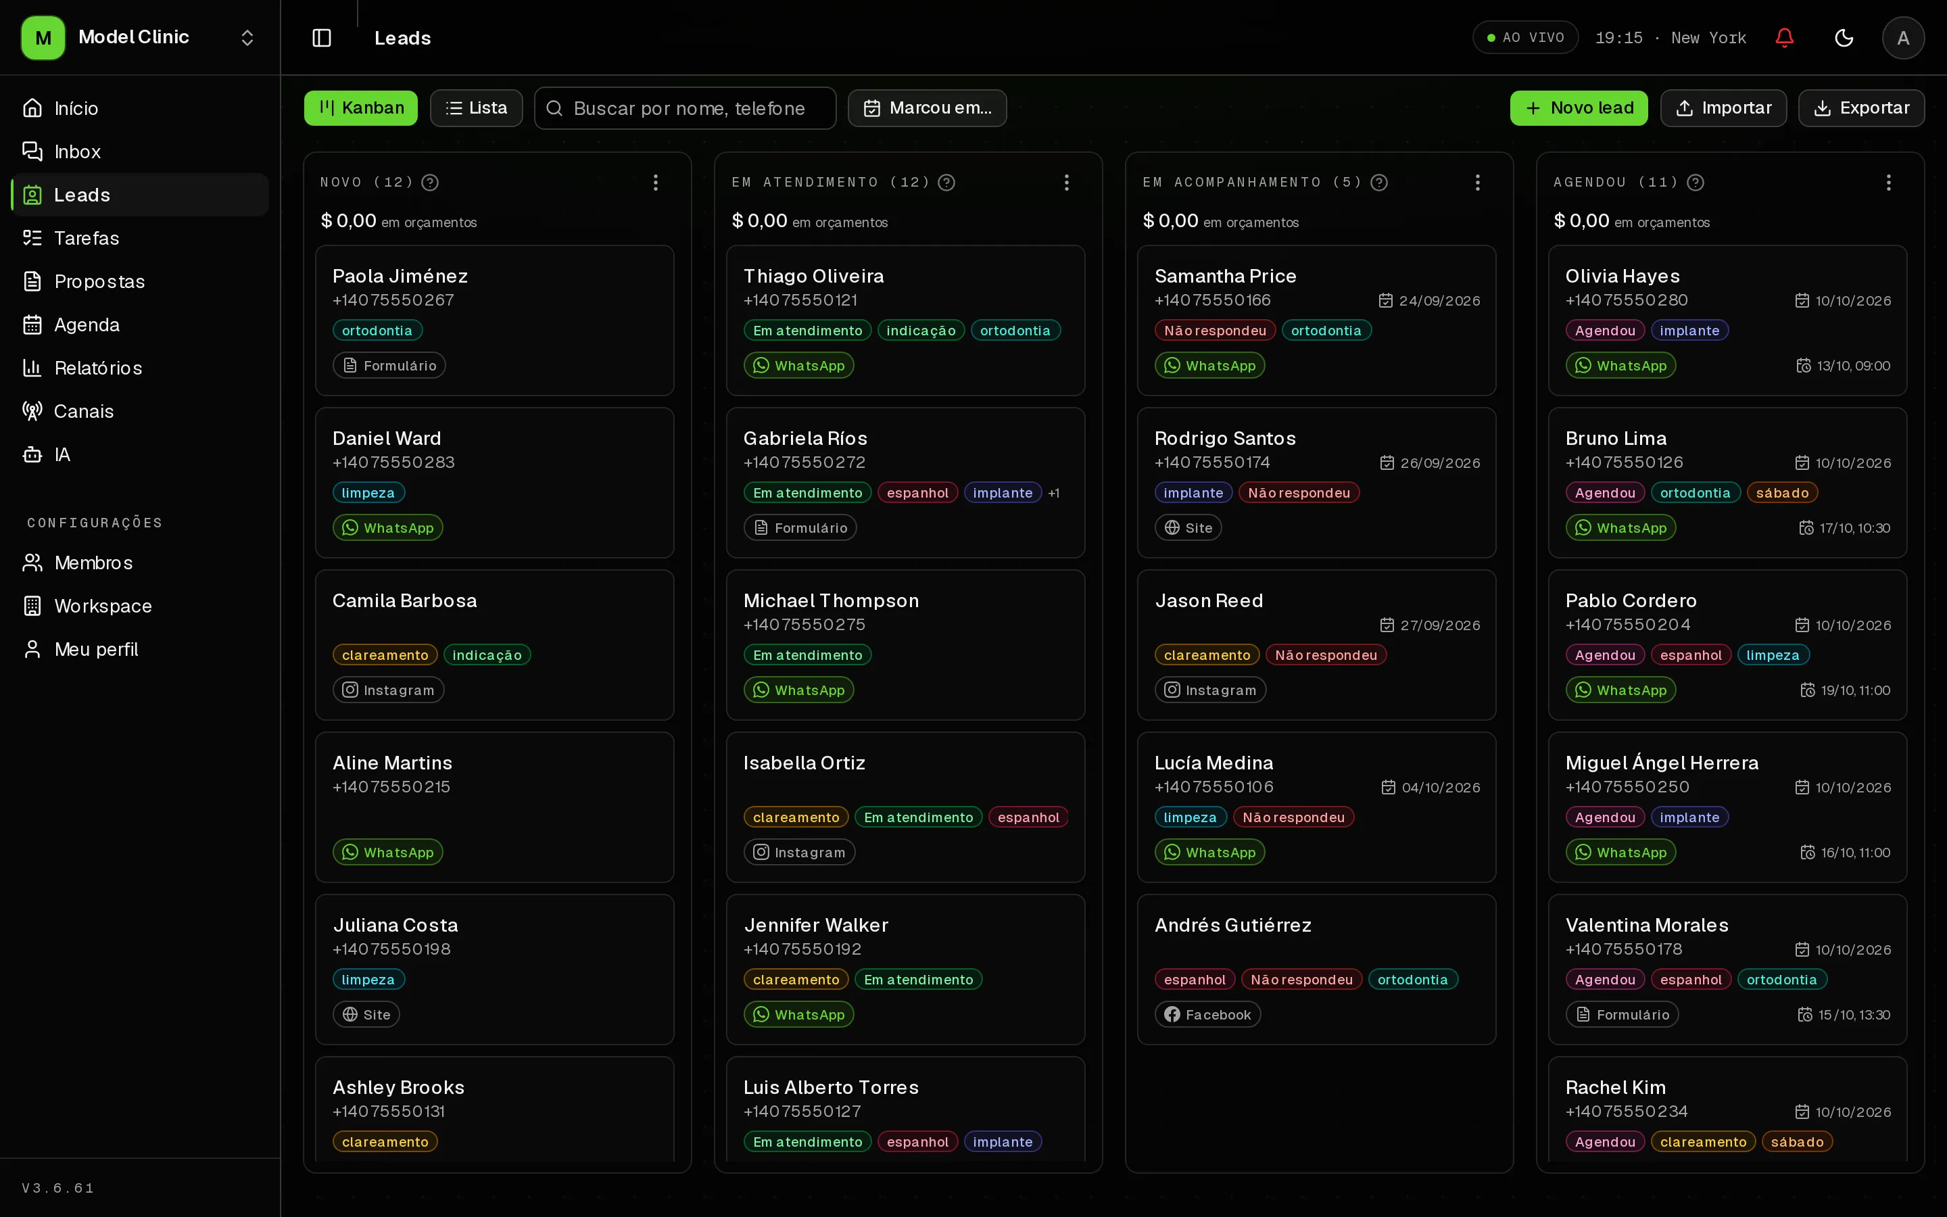Focus the search by name field
The image size is (1947, 1217).
tap(686, 108)
